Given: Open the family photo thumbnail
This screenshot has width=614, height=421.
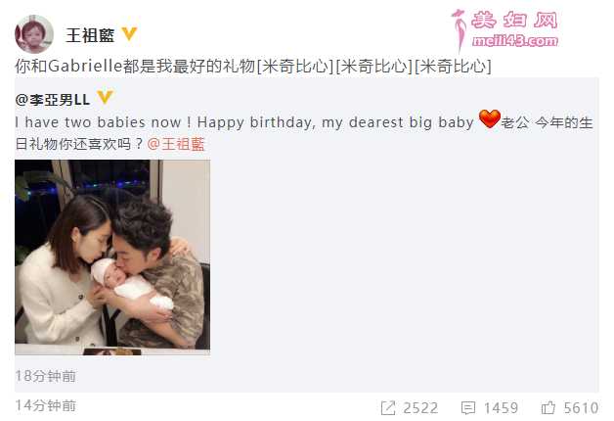Looking at the screenshot, I should pos(112,257).
